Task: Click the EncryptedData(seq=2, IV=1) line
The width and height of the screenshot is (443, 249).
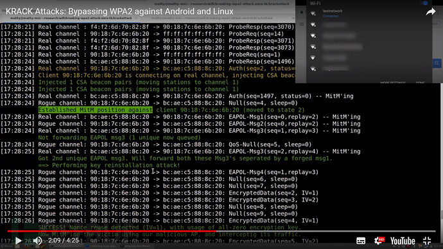Action: point(159,193)
